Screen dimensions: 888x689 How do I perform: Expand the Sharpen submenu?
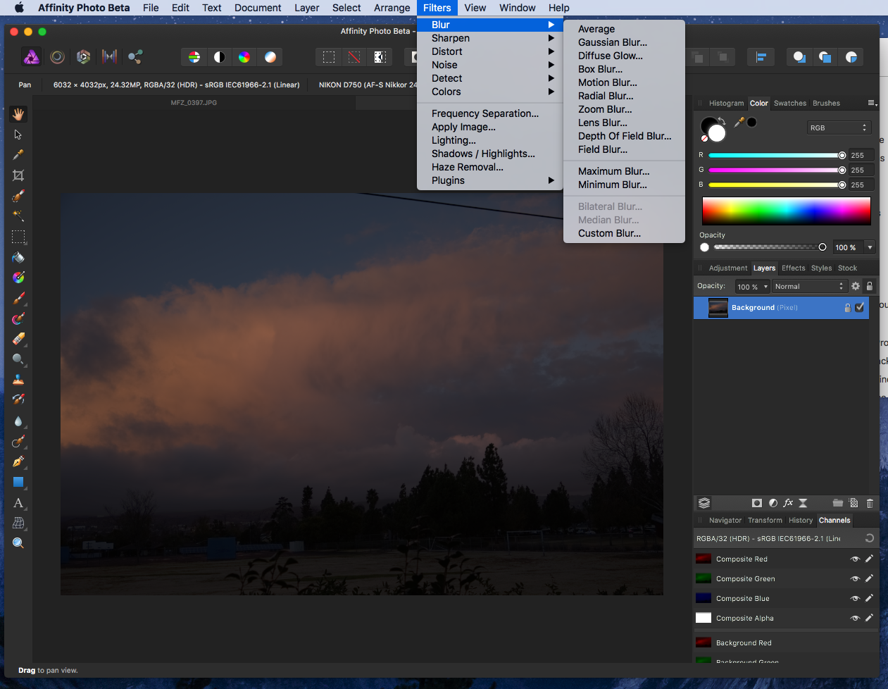point(490,38)
